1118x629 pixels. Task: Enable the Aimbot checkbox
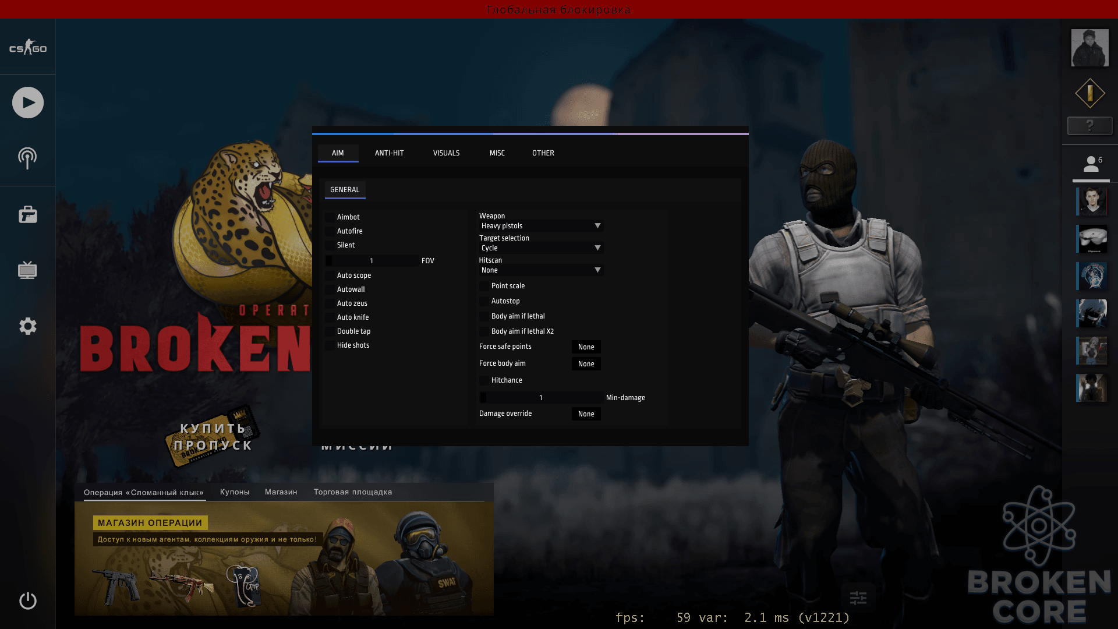click(330, 217)
